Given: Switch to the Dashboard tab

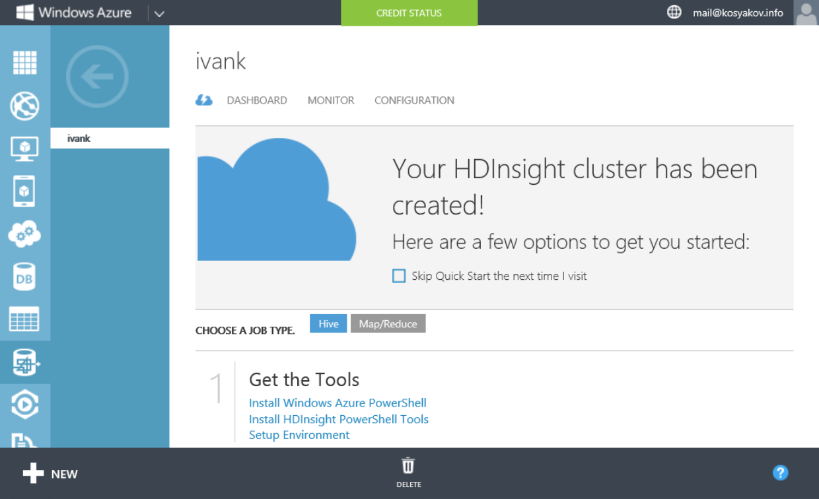Looking at the screenshot, I should click(x=257, y=100).
